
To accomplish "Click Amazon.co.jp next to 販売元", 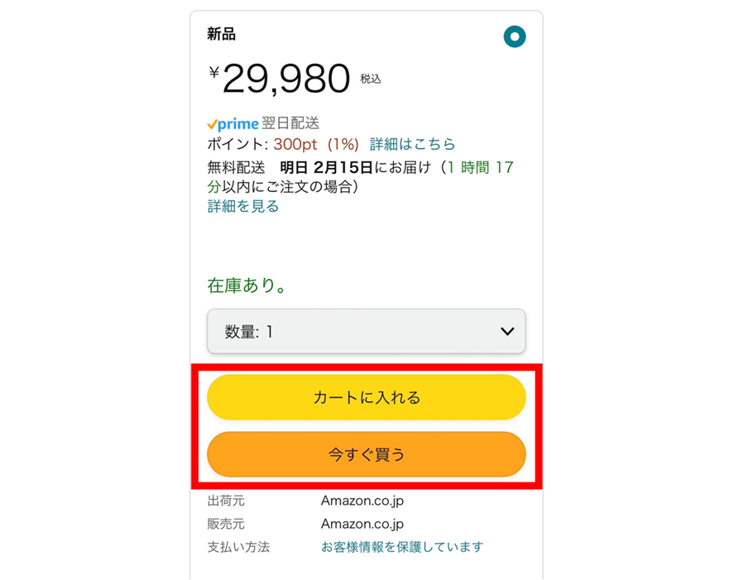I will click(362, 524).
